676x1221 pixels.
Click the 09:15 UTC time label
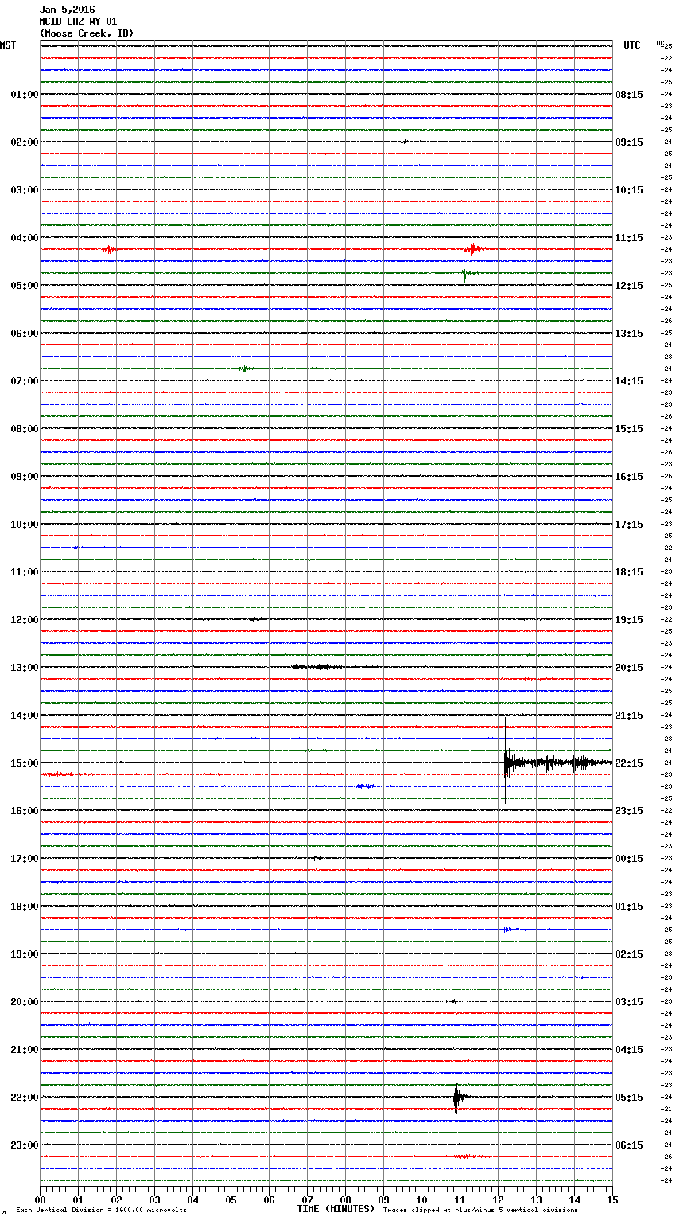[629, 142]
